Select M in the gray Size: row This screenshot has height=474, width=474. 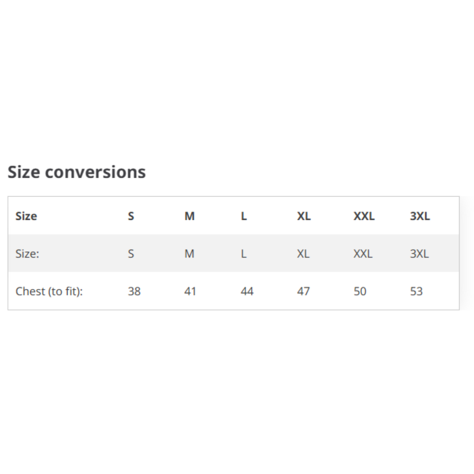coord(189,254)
